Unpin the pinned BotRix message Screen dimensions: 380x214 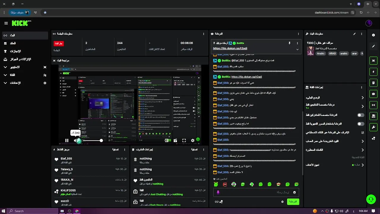(289, 43)
